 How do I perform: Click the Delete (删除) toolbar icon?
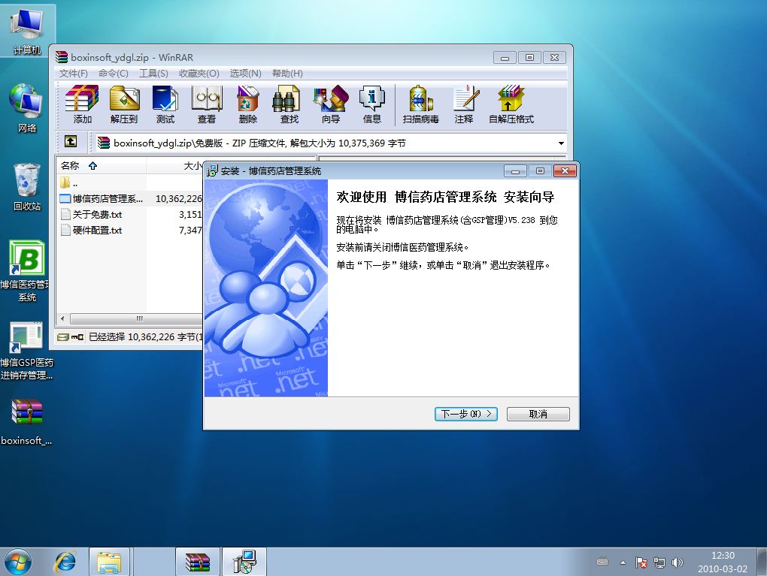pos(247,104)
